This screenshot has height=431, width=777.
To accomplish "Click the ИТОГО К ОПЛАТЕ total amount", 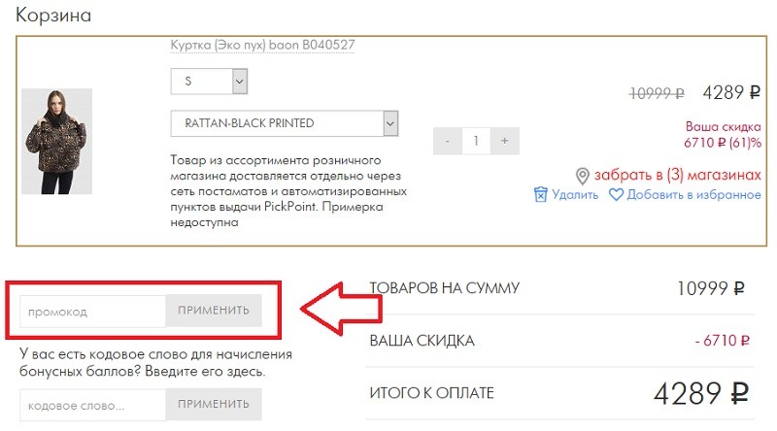I will click(x=699, y=394).
